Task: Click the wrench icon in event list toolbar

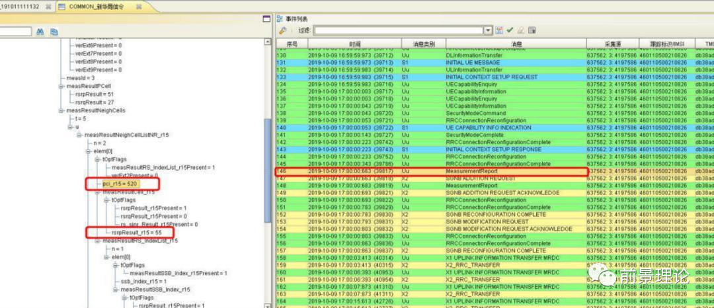Action: (283, 30)
